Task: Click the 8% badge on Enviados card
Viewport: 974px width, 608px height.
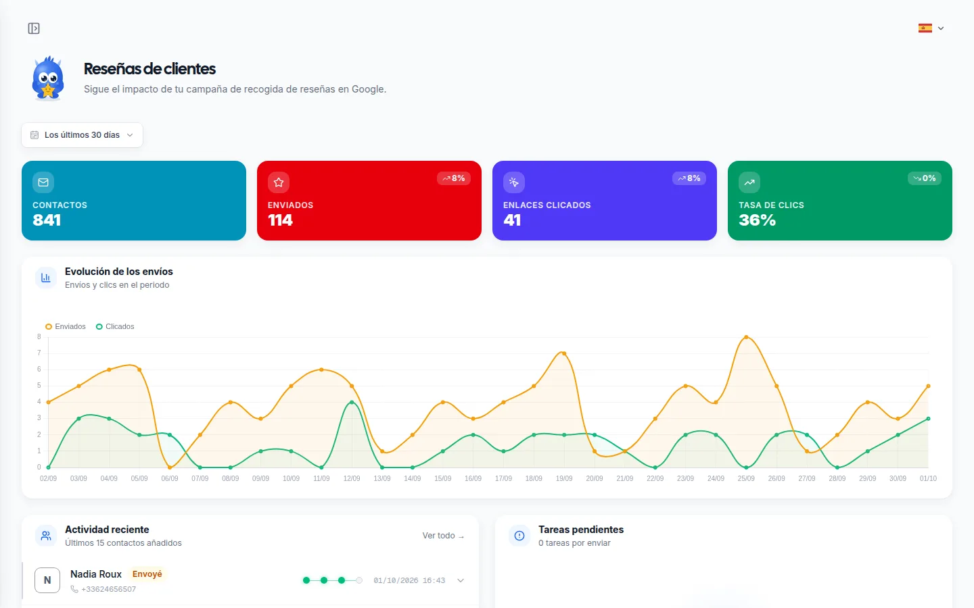Action: point(454,178)
